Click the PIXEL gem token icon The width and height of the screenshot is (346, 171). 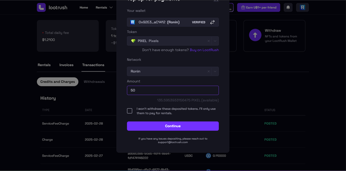(x=133, y=41)
